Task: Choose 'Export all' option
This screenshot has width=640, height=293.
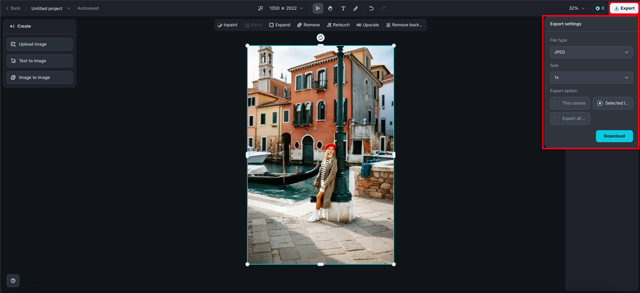Action: click(x=570, y=118)
